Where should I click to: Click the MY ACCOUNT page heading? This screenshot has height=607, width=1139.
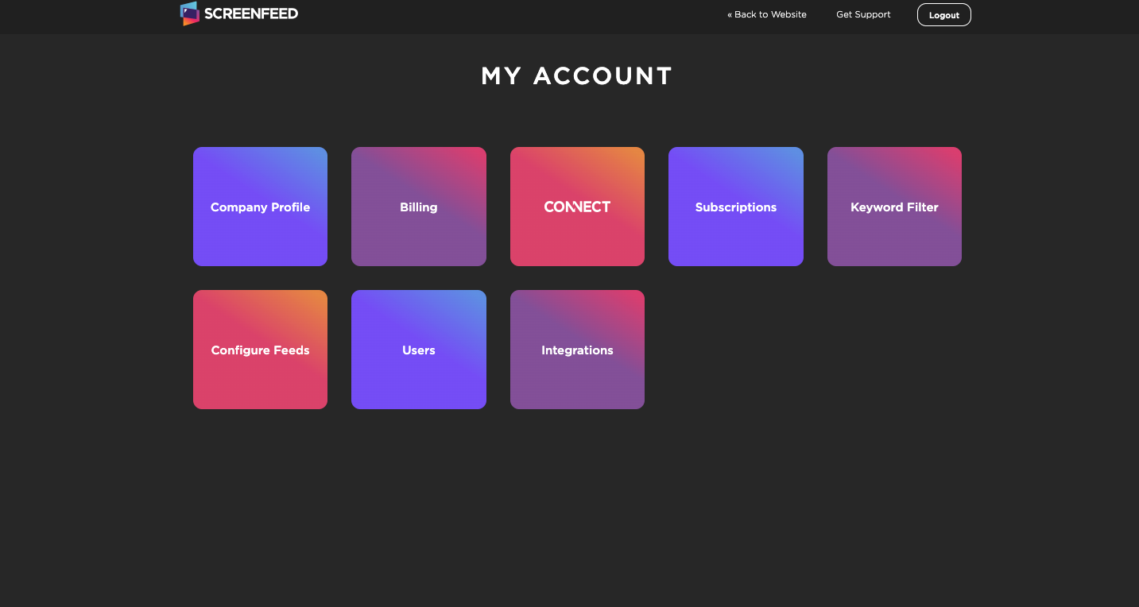click(x=577, y=76)
